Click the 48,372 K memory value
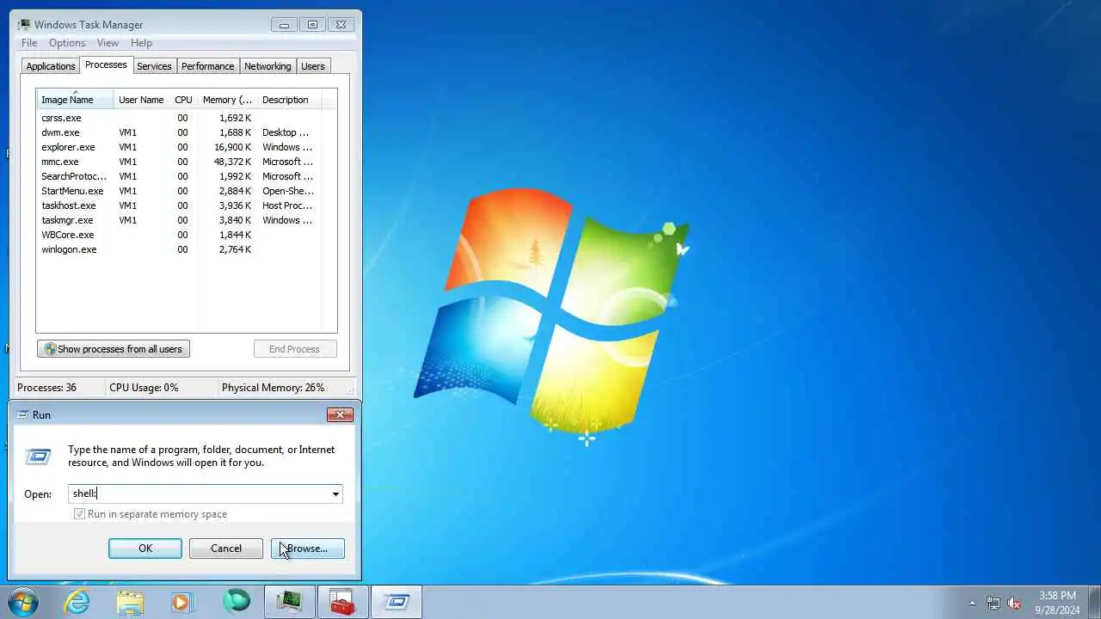Viewport: 1101px width, 619px height. pyautogui.click(x=232, y=162)
